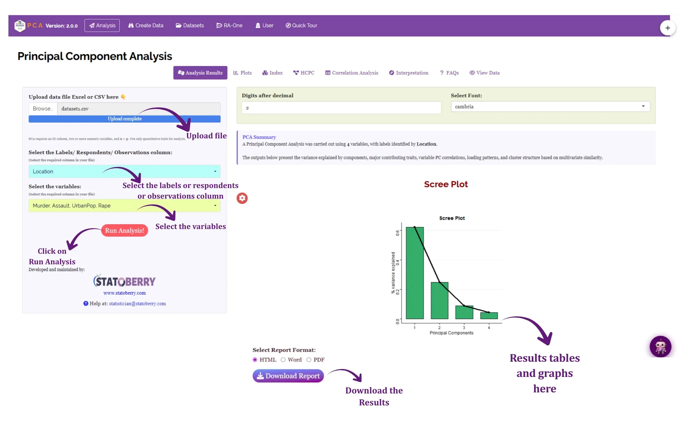Choose PDF report format
Image resolution: width=679 pixels, height=429 pixels.
pyautogui.click(x=309, y=360)
